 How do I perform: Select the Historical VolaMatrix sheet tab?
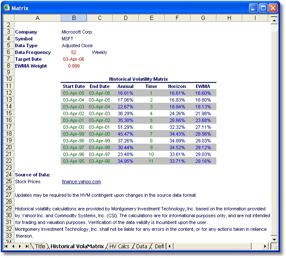coord(77,246)
